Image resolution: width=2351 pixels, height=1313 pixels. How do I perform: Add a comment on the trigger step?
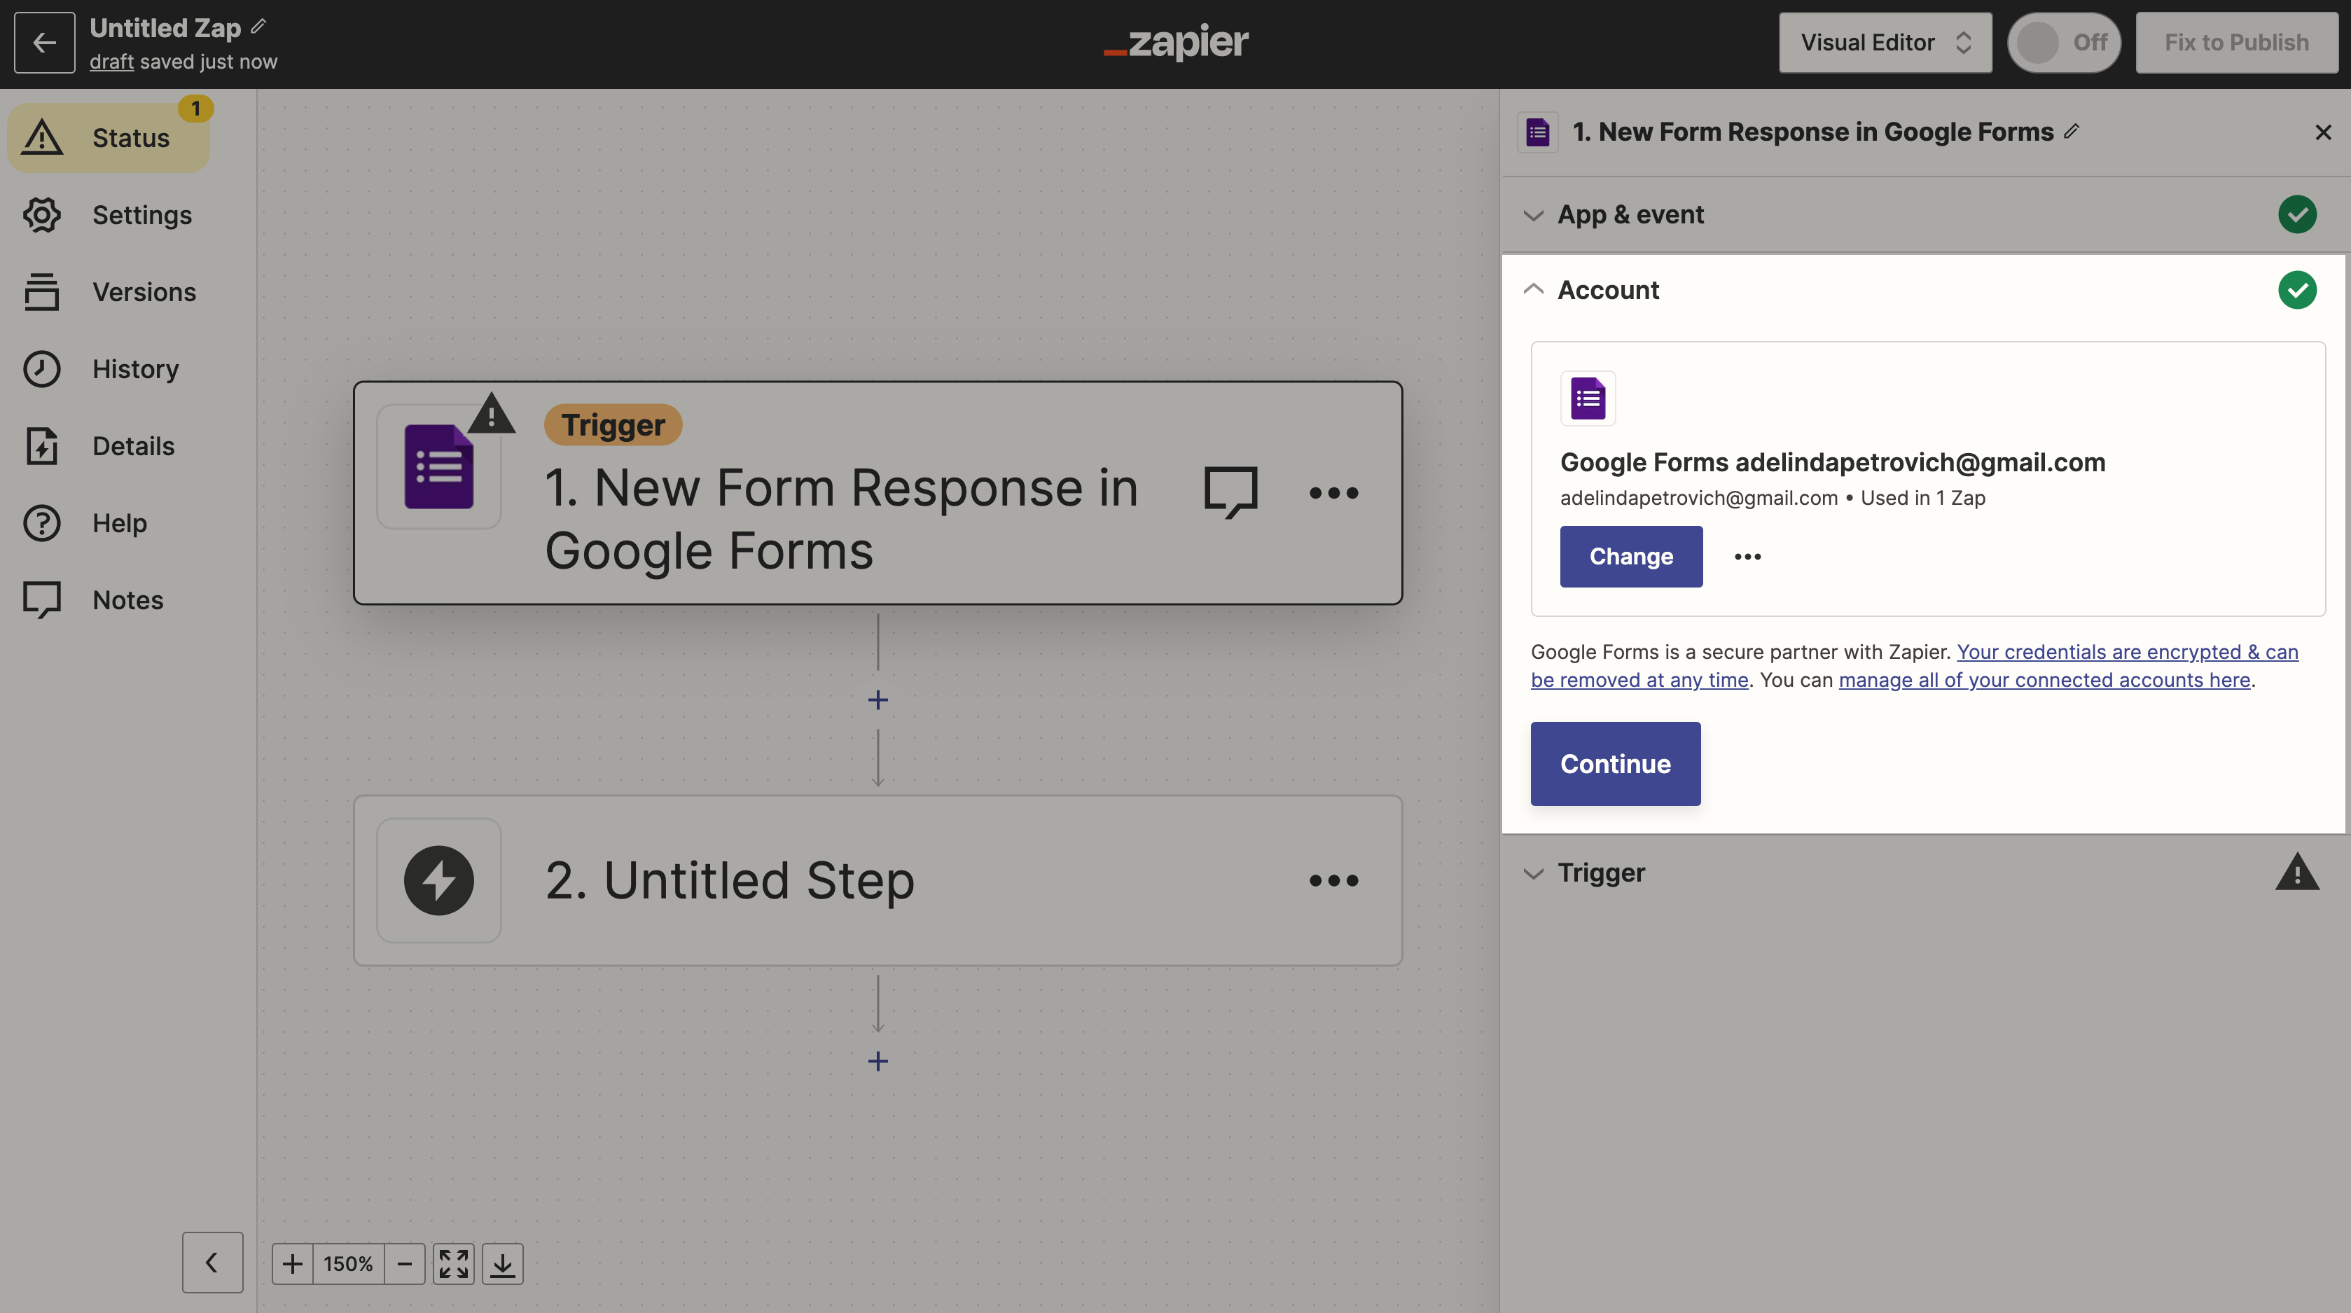click(1230, 493)
